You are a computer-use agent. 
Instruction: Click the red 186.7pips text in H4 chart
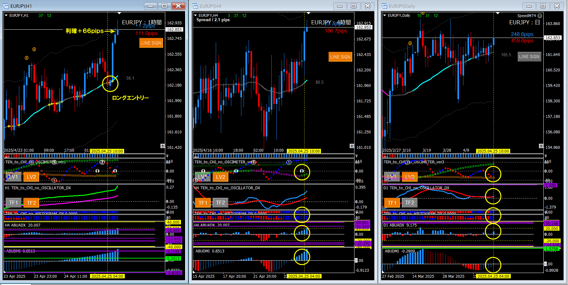tap(336, 31)
